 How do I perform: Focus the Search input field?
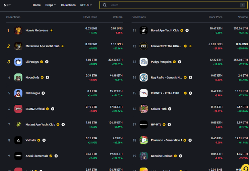(173, 5)
